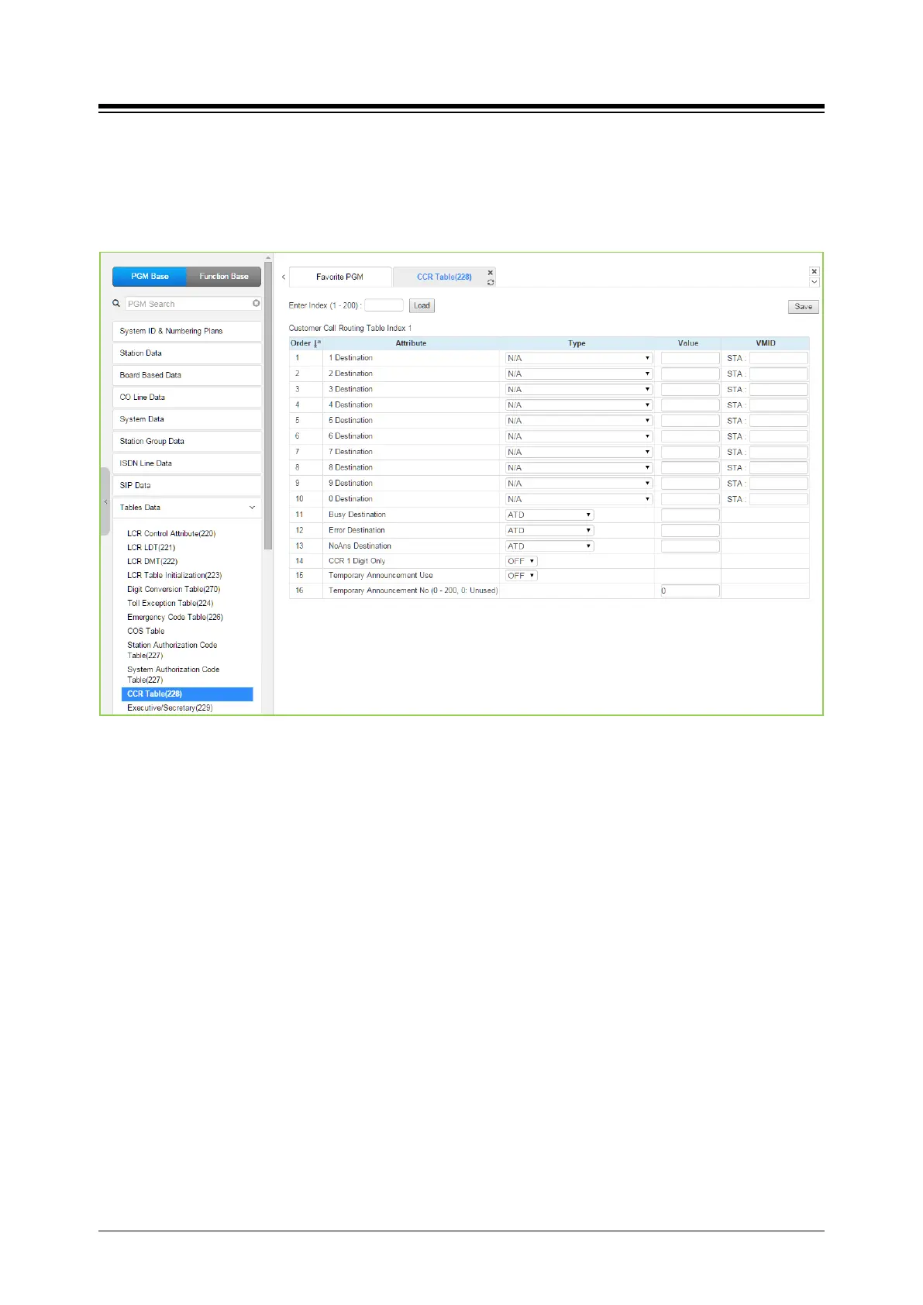Select CCR Table(228) in sidebar
Screen dimensions: 923x1305
coord(187,694)
